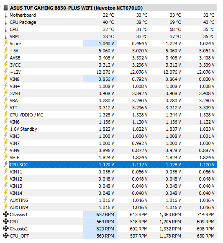Image resolution: width=223 pixels, height=243 pixels.
Task: Select the Motherboard temperature row label
Action: (23, 15)
